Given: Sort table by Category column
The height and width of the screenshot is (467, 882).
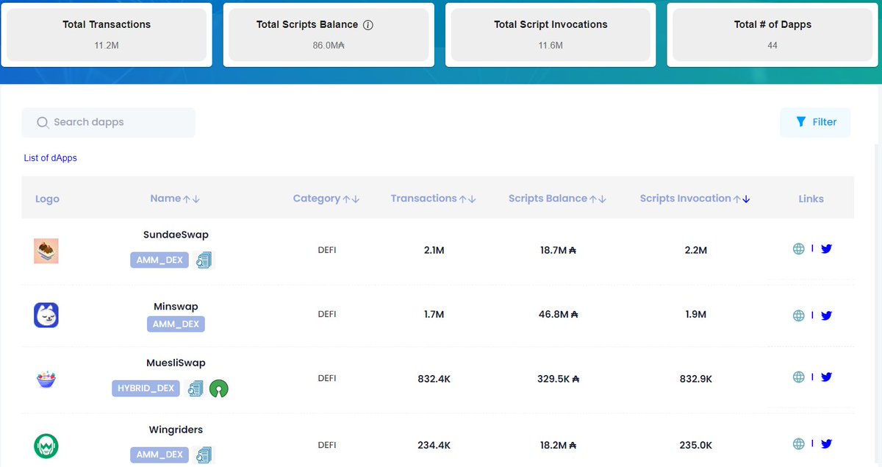Looking at the screenshot, I should [x=326, y=199].
